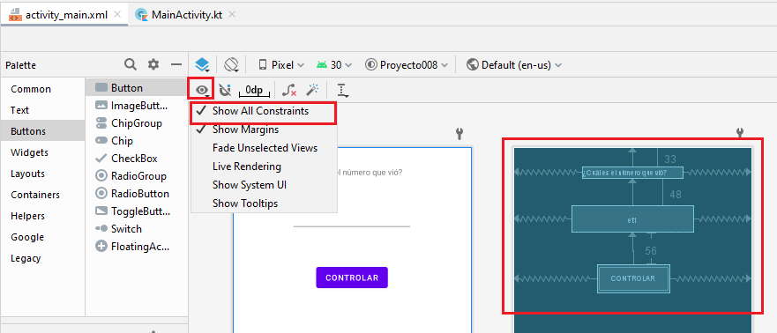The width and height of the screenshot is (777, 333).
Task: Select the design surface layers icon
Action: click(x=202, y=65)
